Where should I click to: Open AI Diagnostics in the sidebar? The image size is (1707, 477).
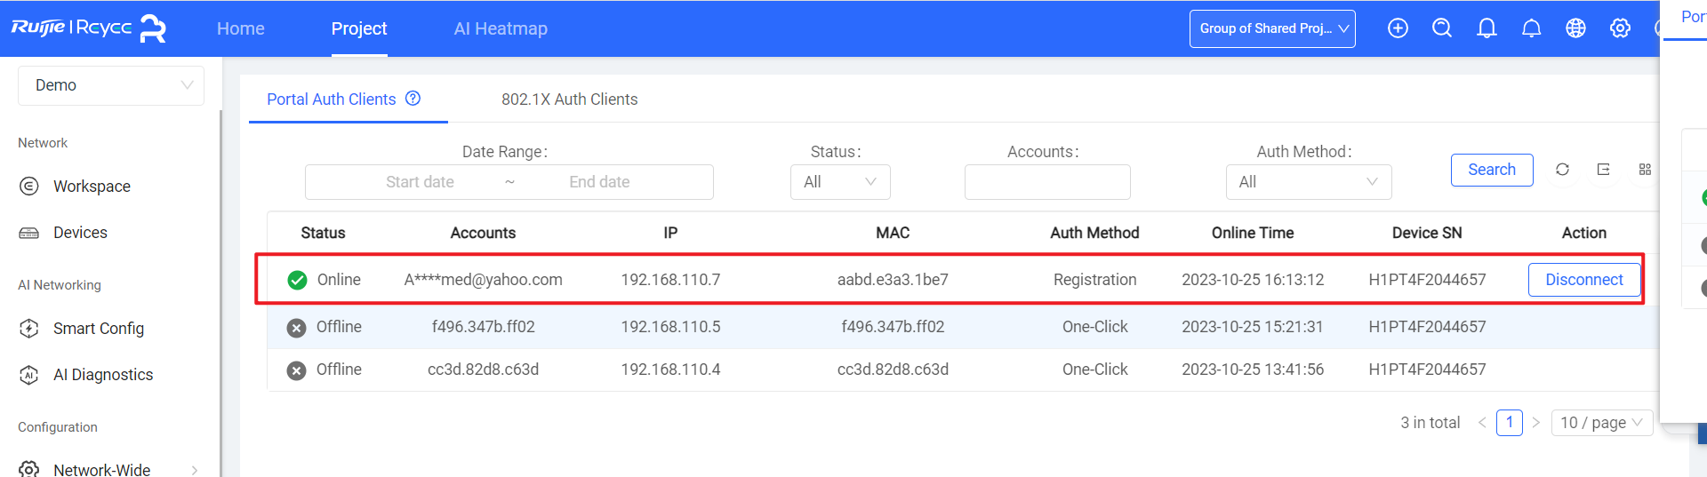click(102, 375)
